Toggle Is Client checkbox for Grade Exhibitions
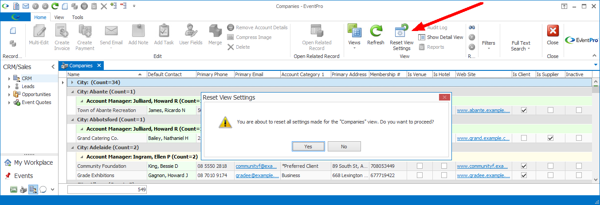Screen dimensions: 600x205 (524, 175)
